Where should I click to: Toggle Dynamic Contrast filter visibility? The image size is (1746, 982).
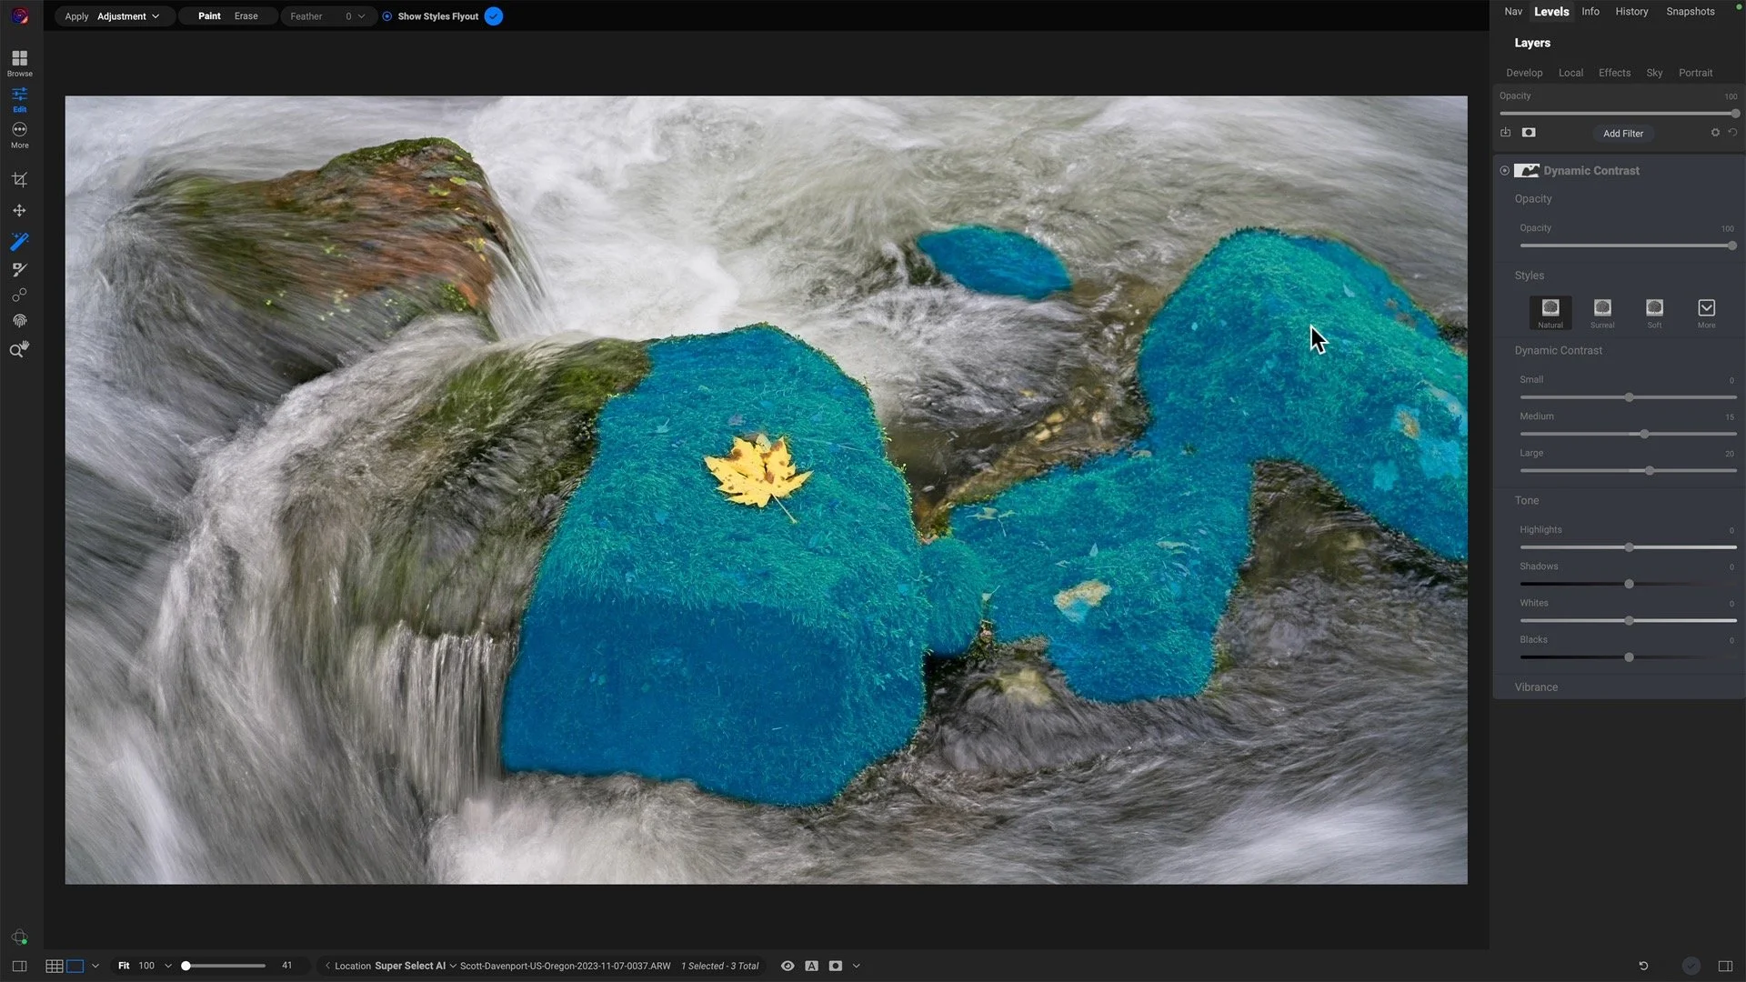pyautogui.click(x=1505, y=170)
